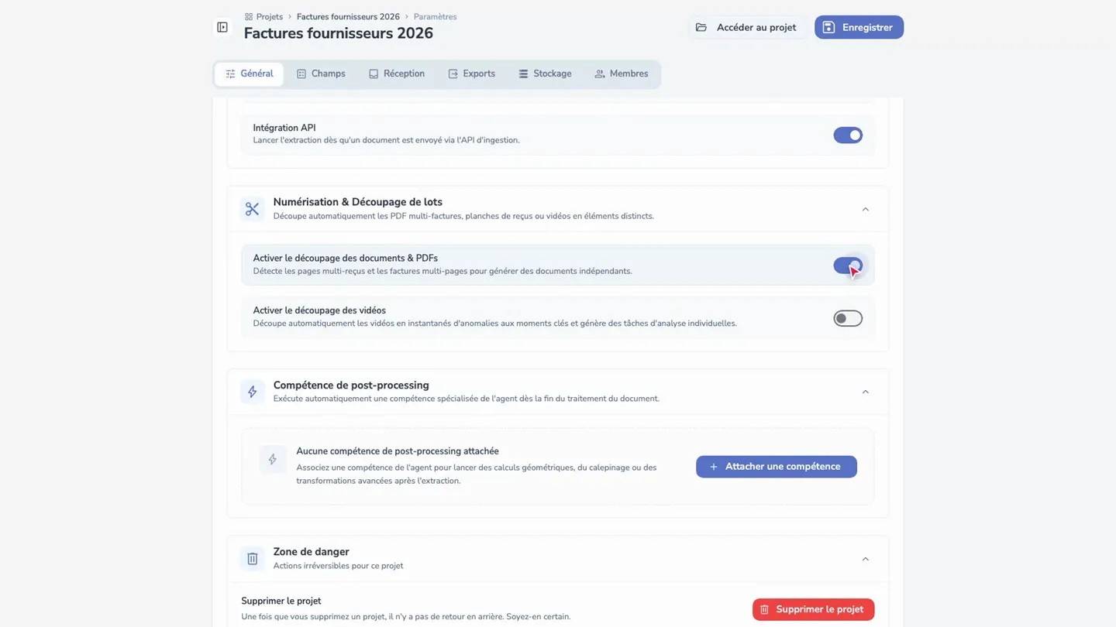The height and width of the screenshot is (627, 1116).
Task: Save settings with the Enregistrer button
Action: click(859, 27)
